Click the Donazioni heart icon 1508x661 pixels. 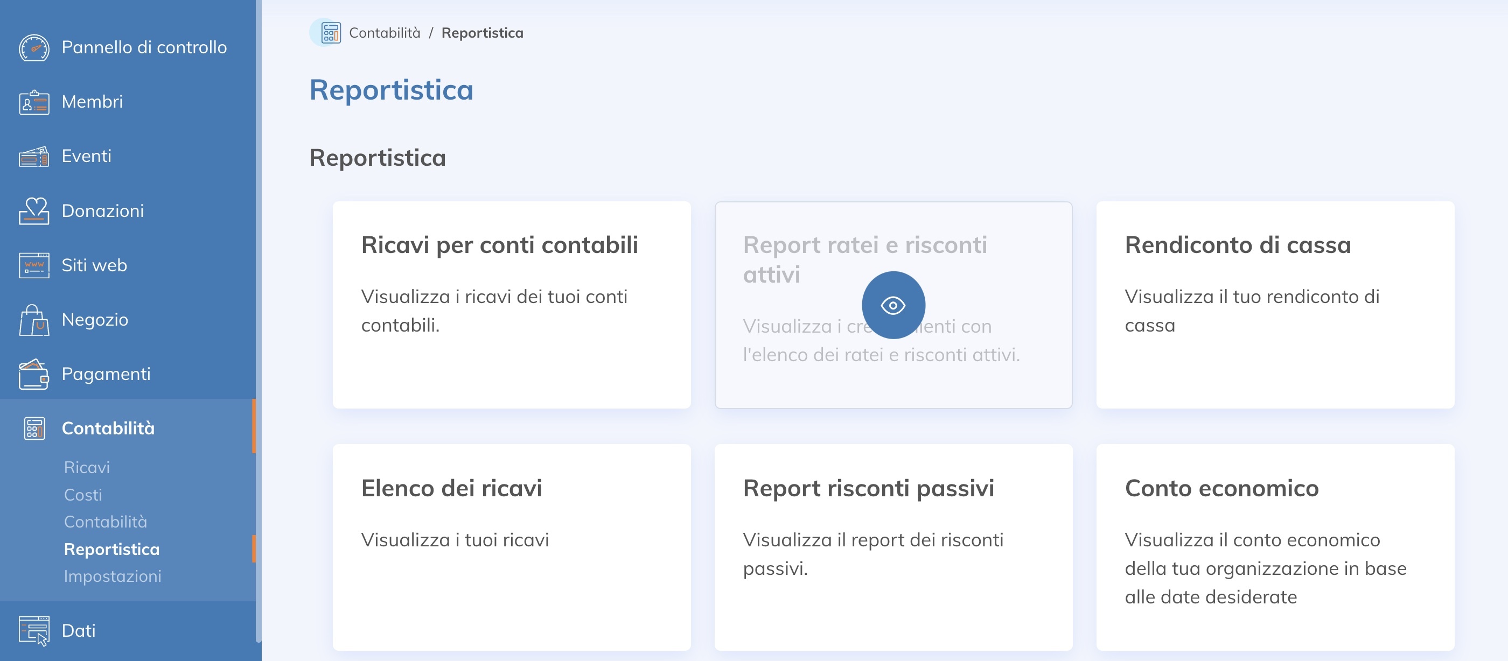(34, 211)
